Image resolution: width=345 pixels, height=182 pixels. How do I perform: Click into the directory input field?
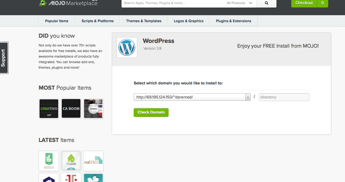[284, 97]
